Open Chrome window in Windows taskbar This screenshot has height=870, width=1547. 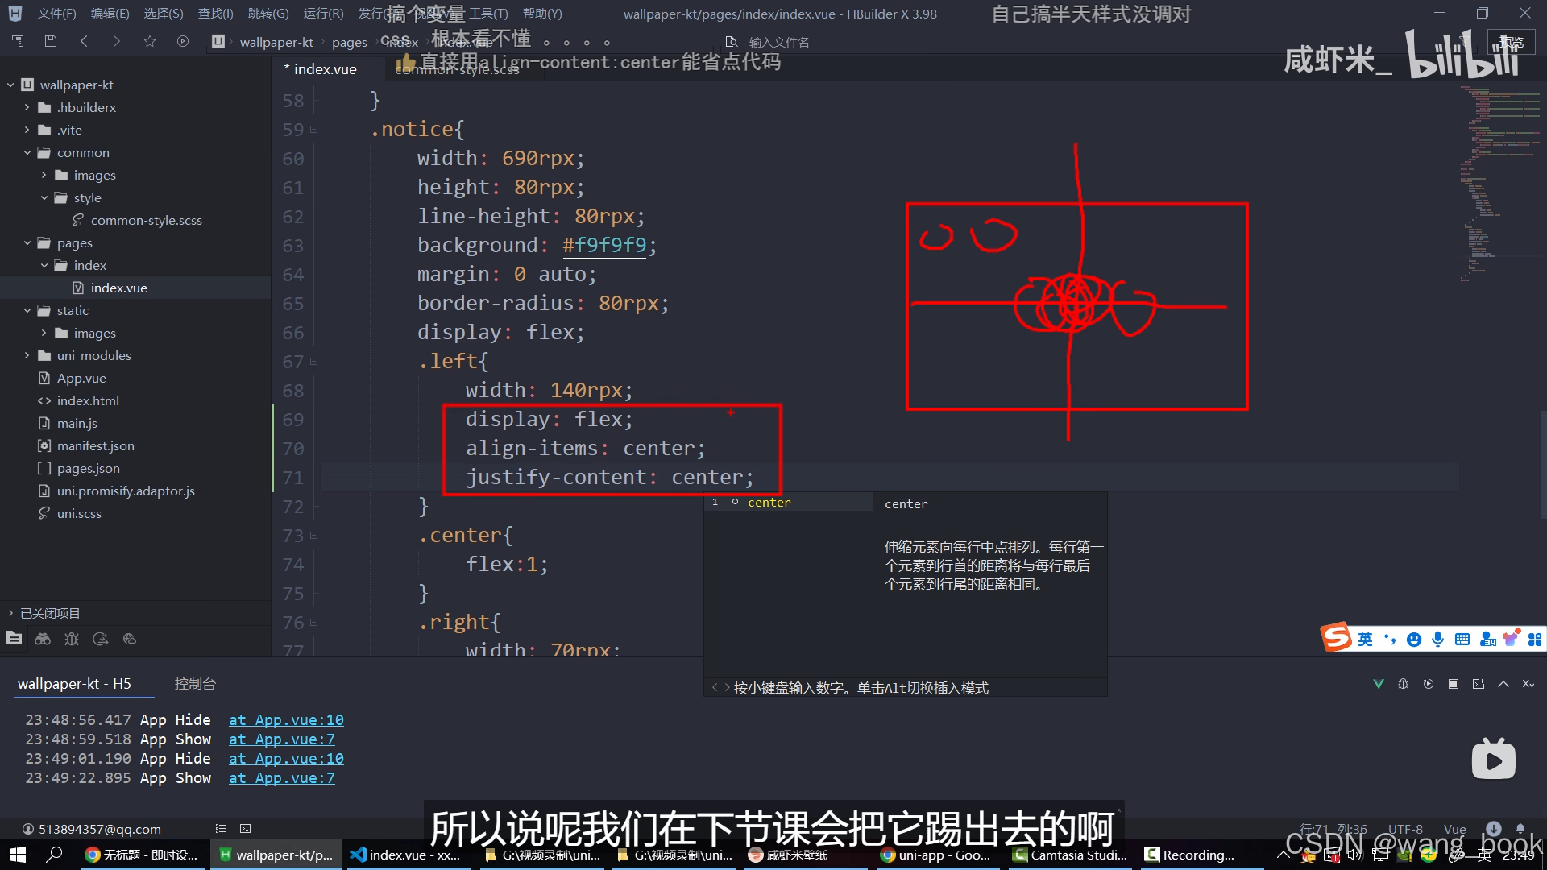[143, 855]
